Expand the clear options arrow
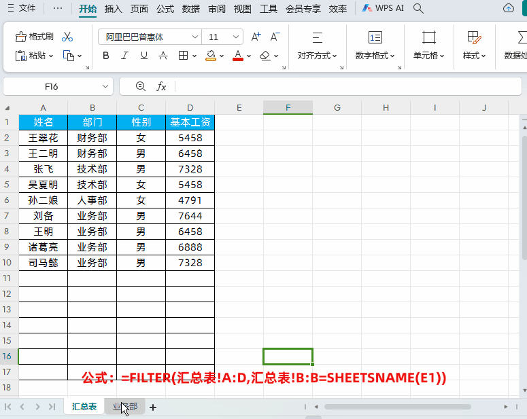Viewport: 527px width, 419px height. pyautogui.click(x=276, y=56)
